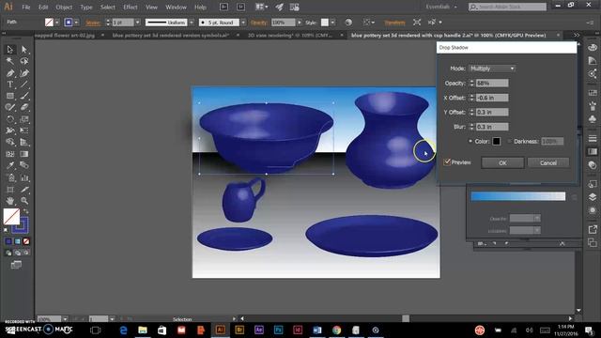Open the Symbols panel club icon

pos(593,119)
